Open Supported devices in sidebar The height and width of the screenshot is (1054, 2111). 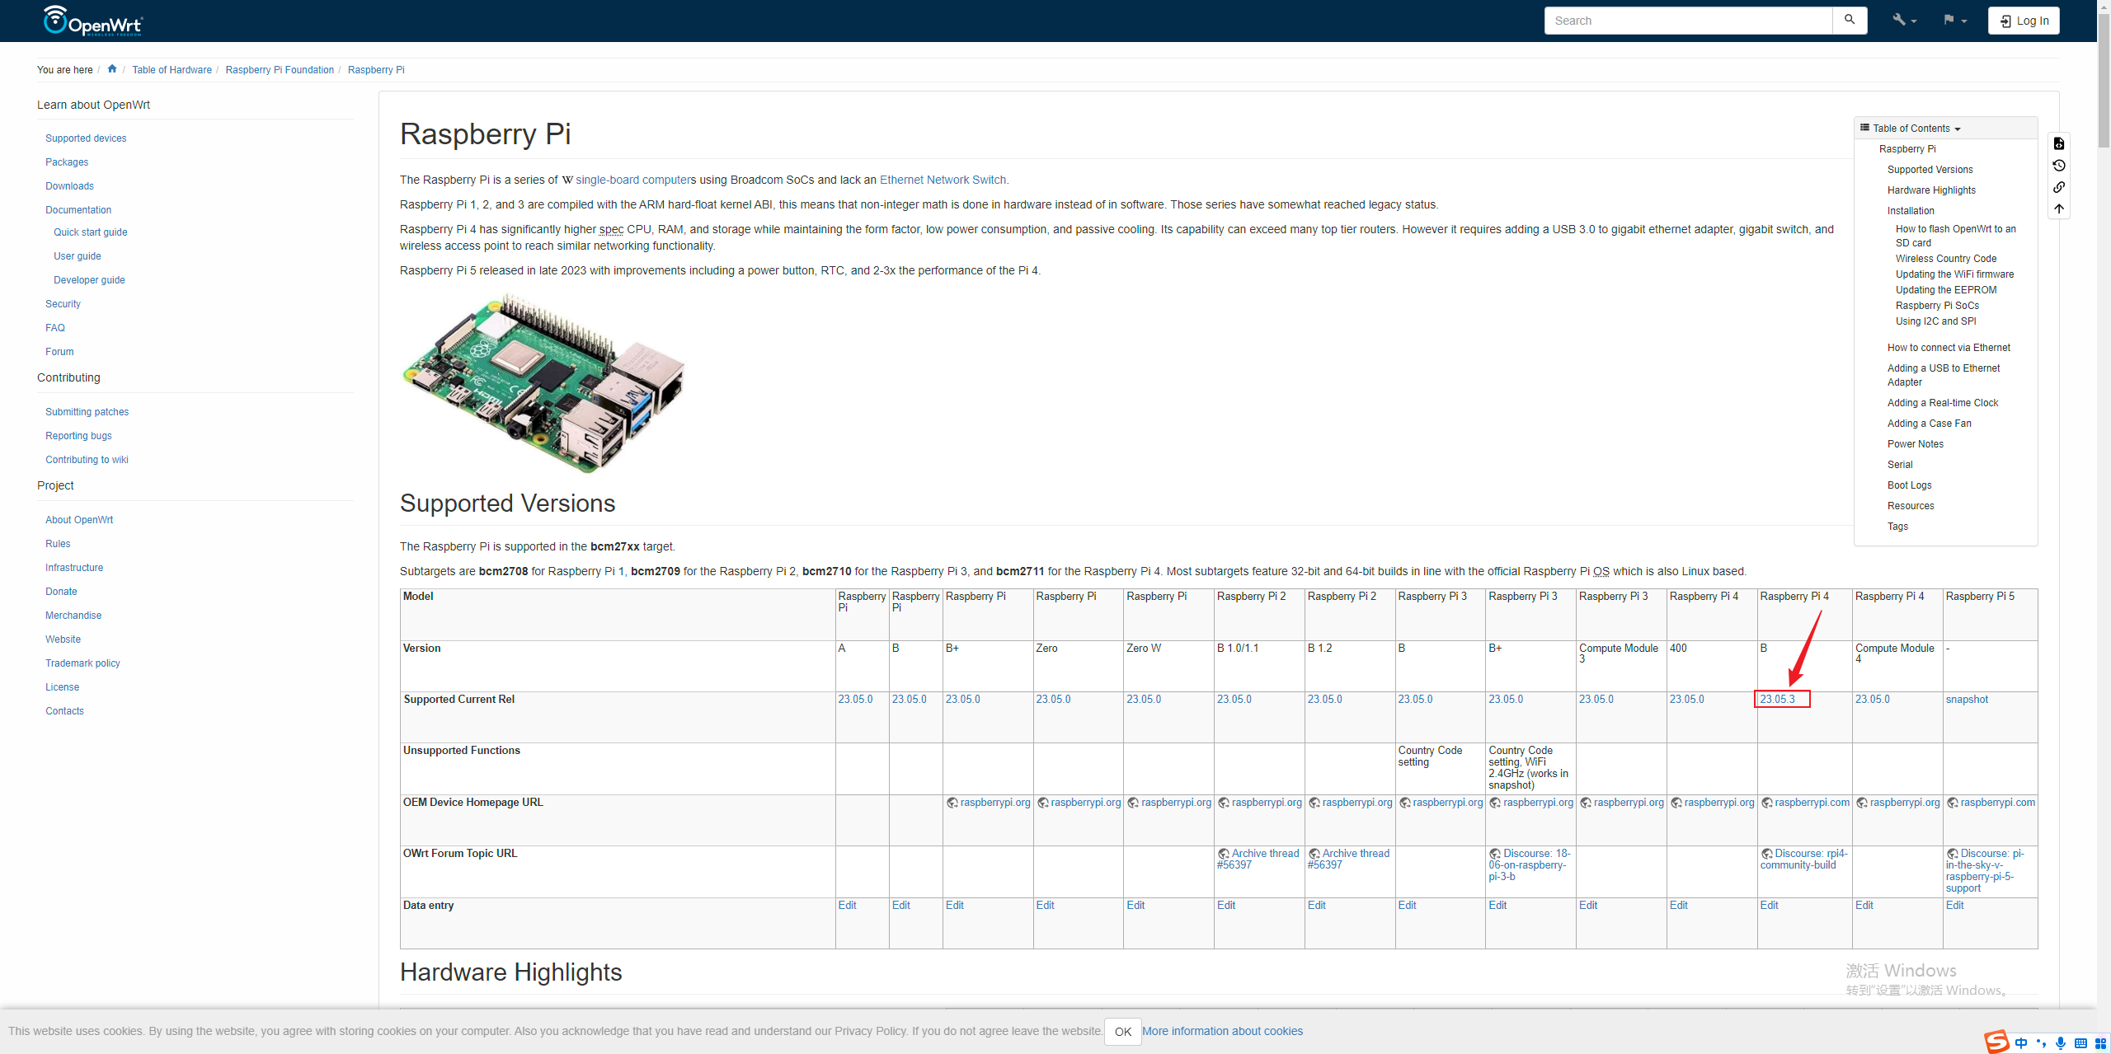(x=86, y=138)
